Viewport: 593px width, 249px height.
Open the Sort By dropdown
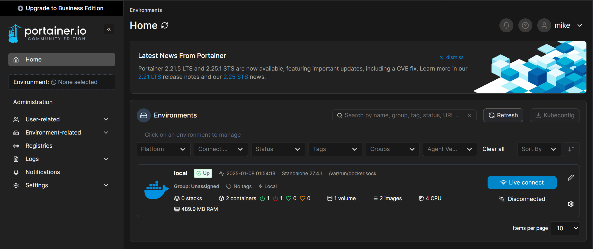539,149
